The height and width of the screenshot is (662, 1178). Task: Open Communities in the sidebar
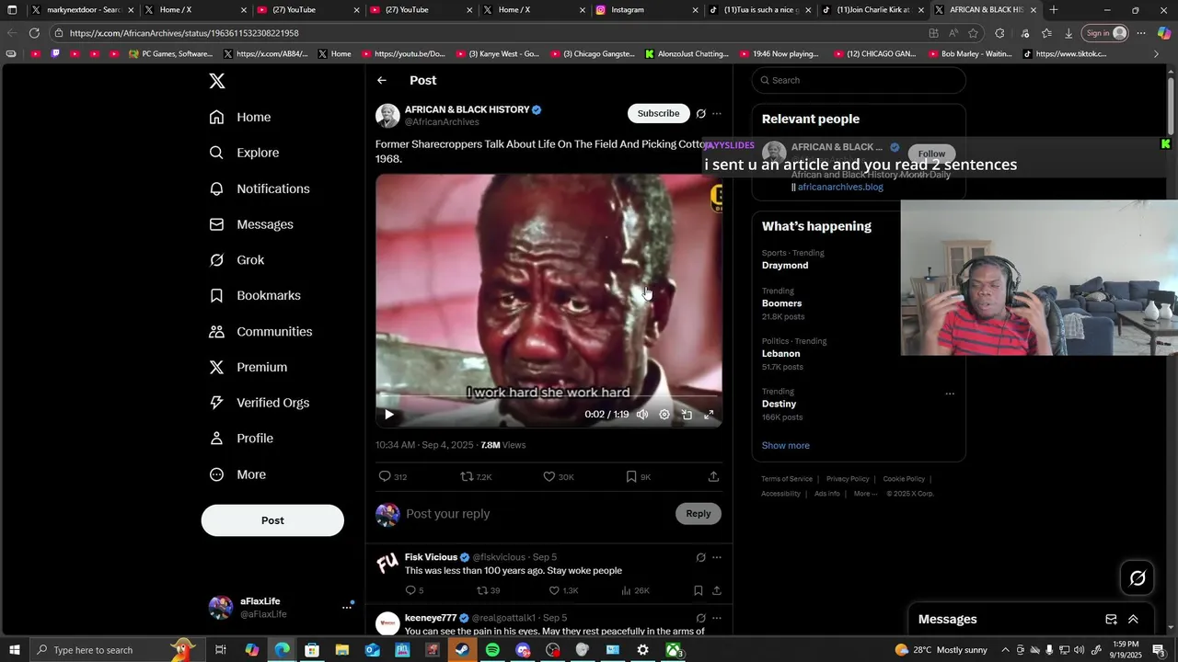point(260,331)
